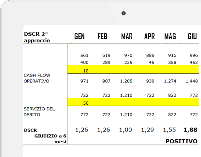Click SERVIZIO DEL DEBITO value 722 under FEB
The height and width of the screenshot is (157, 201).
pos(106,114)
